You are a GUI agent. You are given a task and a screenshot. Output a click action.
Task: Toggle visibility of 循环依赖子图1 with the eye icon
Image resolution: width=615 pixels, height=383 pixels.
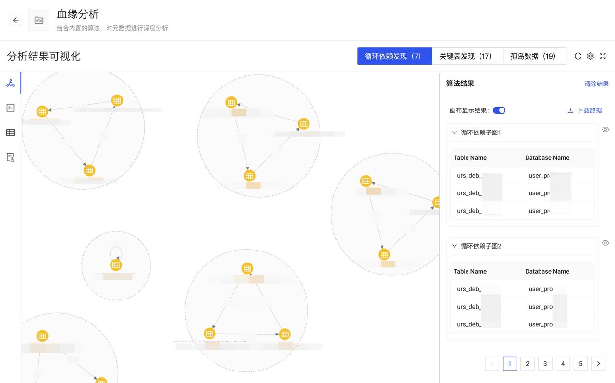point(605,129)
